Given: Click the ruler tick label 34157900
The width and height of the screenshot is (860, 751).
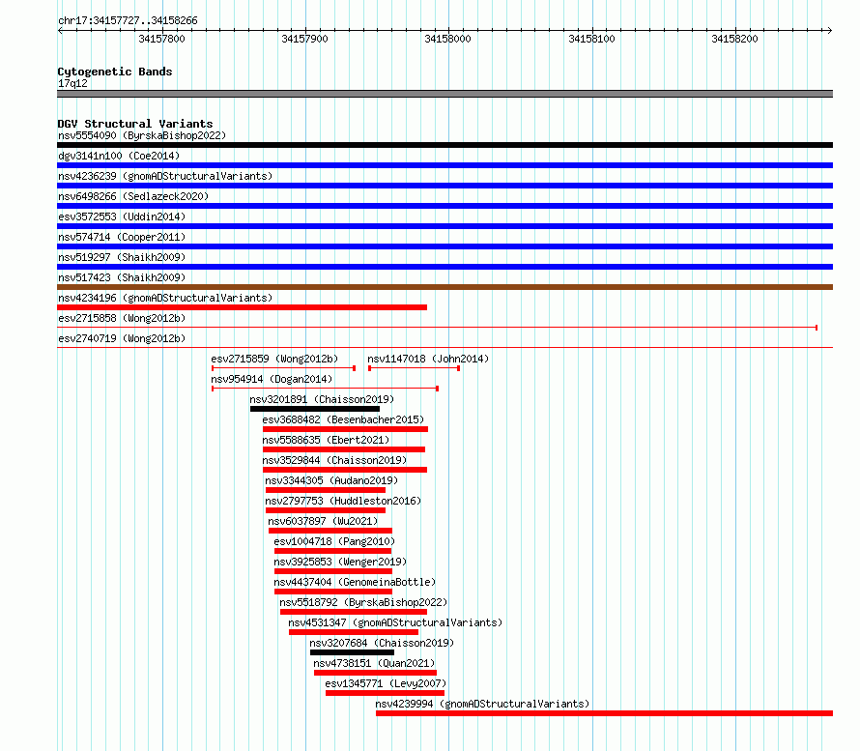Looking at the screenshot, I should 305,39.
